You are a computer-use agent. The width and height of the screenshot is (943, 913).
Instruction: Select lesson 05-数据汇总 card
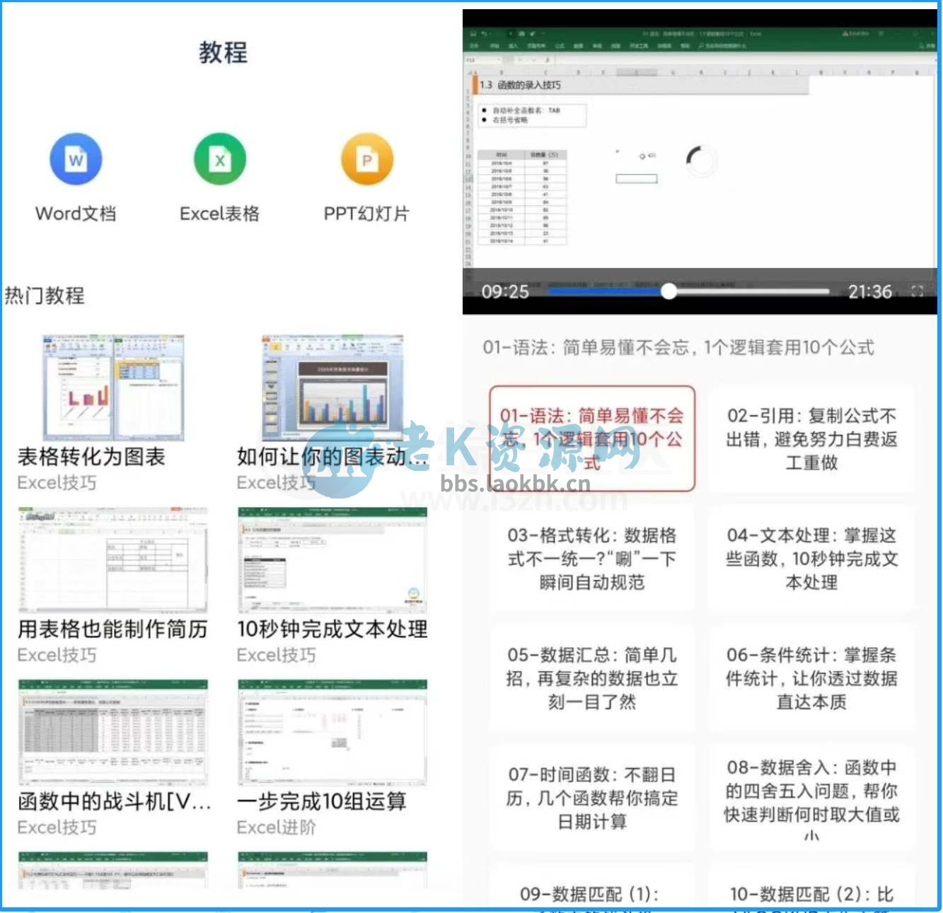(x=592, y=678)
